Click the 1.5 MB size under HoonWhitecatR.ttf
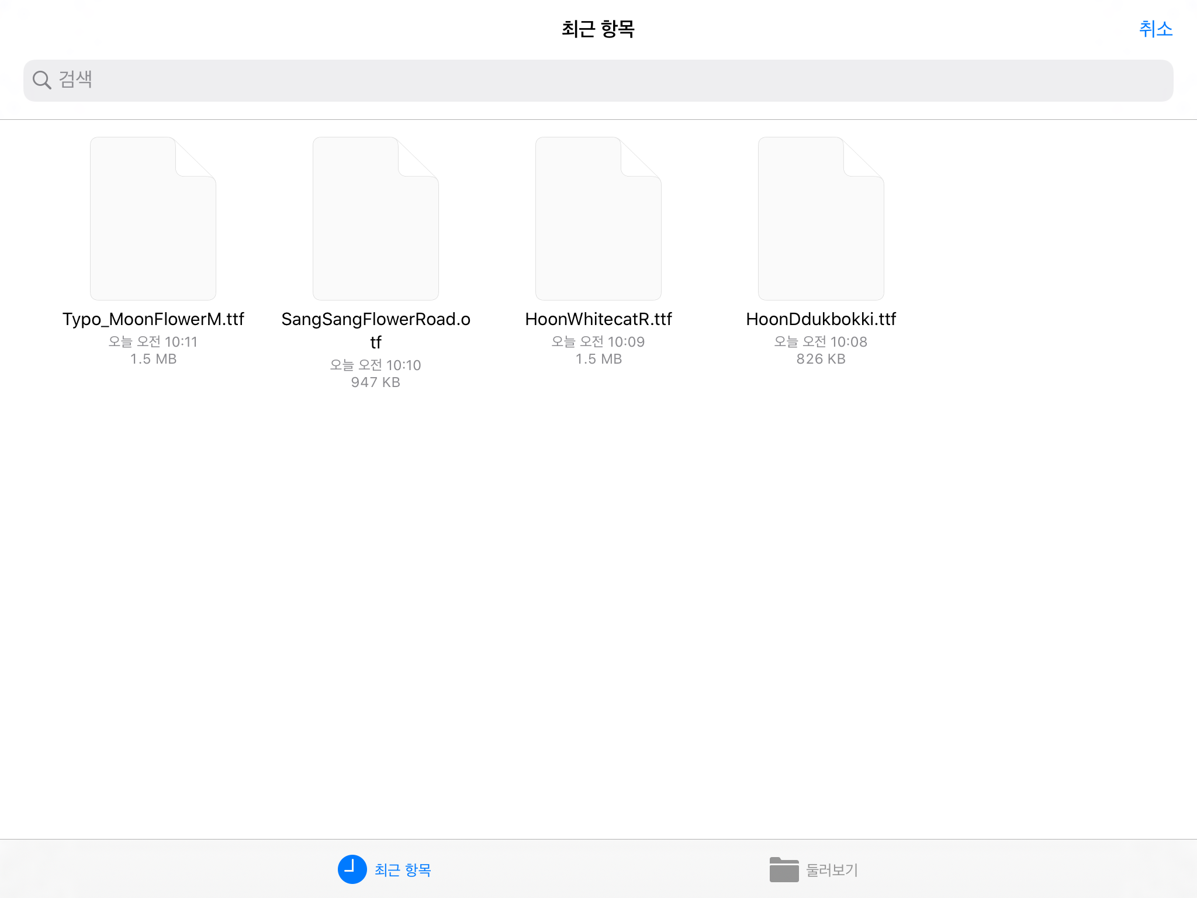The image size is (1197, 898). 598,359
